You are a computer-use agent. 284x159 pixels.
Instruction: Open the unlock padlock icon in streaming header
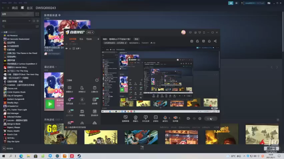[197, 41]
